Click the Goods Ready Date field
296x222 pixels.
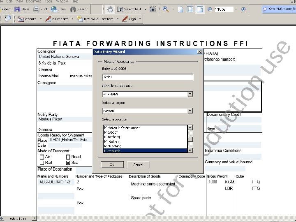point(65,145)
